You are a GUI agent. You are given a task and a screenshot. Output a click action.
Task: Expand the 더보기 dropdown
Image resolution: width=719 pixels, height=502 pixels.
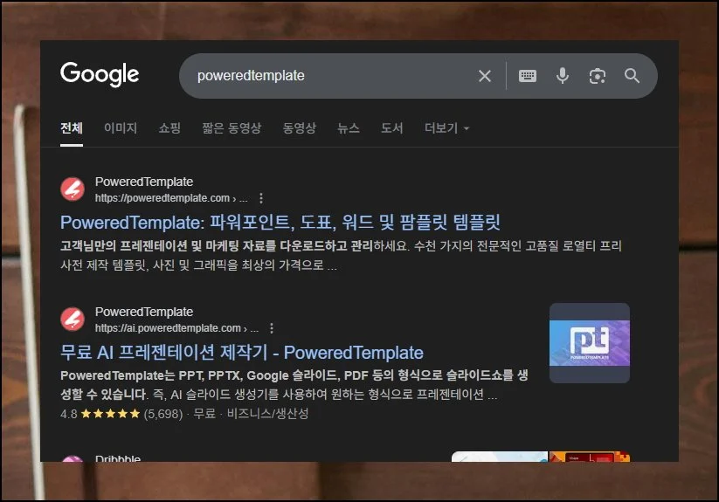pos(447,128)
